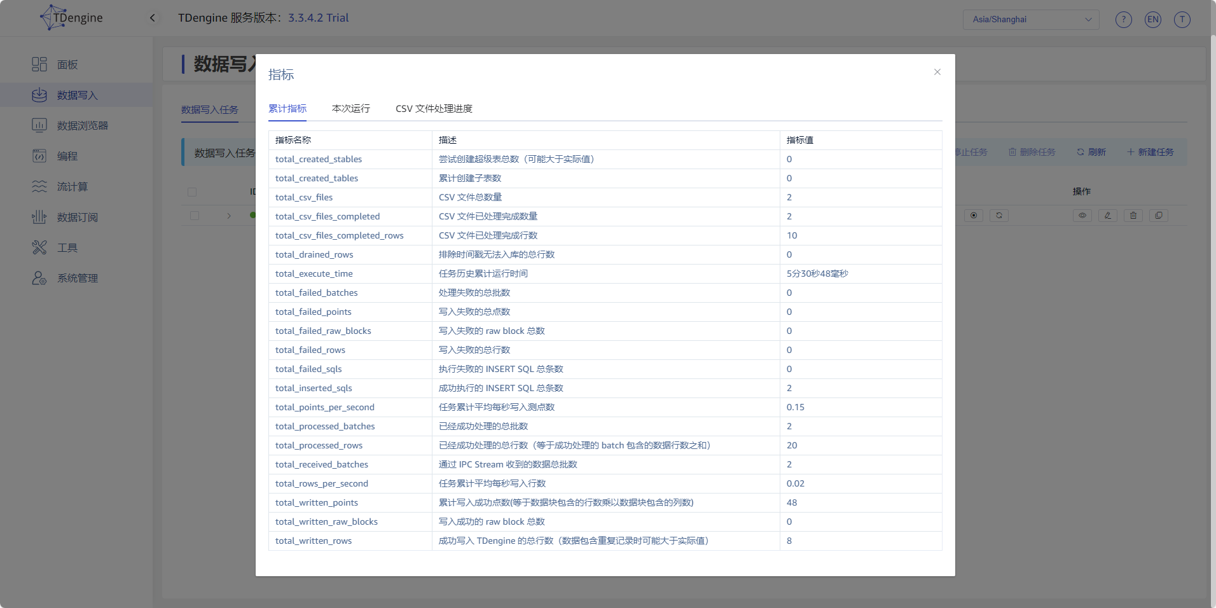Switch language with the EN icon
Viewport: 1216px width, 608px height.
[x=1152, y=20]
